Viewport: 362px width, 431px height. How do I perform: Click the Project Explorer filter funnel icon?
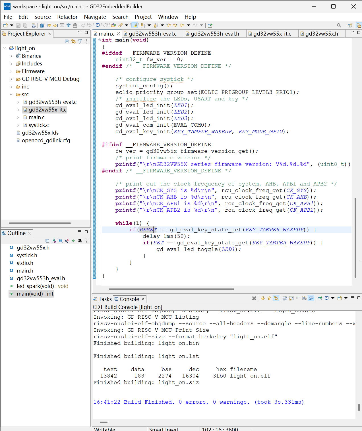(80, 42)
